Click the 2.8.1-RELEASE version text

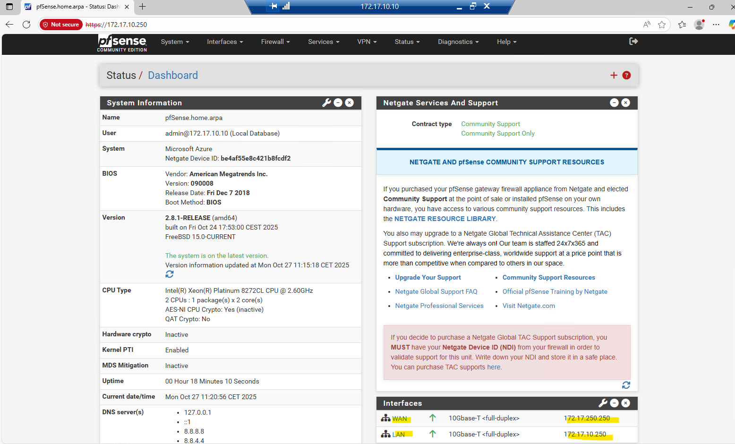(x=188, y=218)
